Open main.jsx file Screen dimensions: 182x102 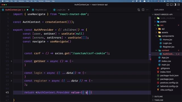[166, 65]
